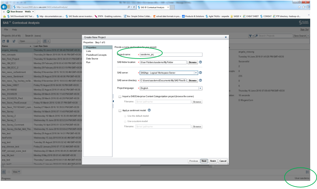The height and width of the screenshot is (189, 317).
Task: Click help icon beside Apply a sentiment model
Action: tap(149, 110)
